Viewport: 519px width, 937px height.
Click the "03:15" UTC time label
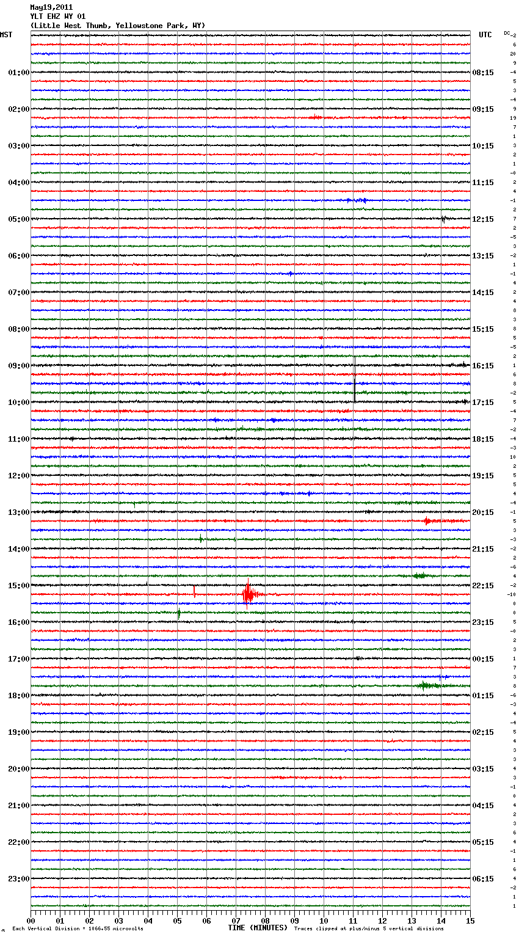[x=483, y=769]
